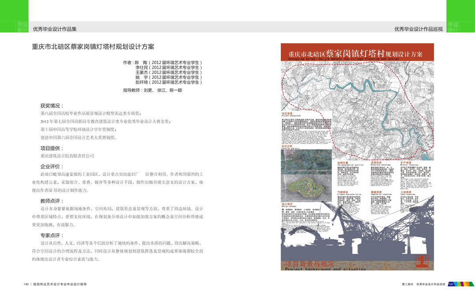Click the header text 优秀毕业设计作品巡视 at top right
475x303 pixels.
coord(418,29)
